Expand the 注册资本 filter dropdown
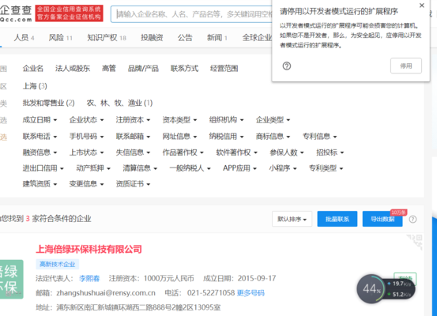The height and width of the screenshot is (316, 437). (133, 120)
